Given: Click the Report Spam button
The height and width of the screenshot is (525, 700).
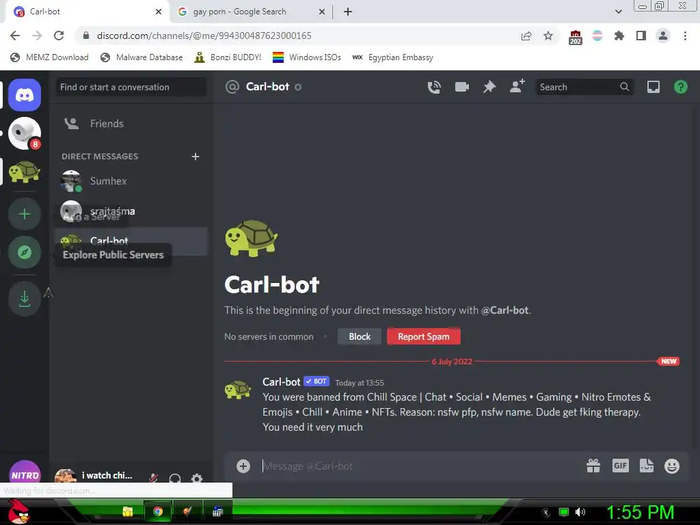Looking at the screenshot, I should [x=423, y=336].
